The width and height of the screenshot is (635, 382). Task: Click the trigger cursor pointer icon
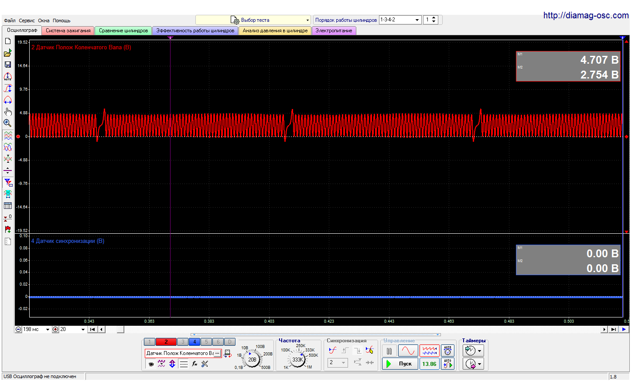click(x=370, y=350)
